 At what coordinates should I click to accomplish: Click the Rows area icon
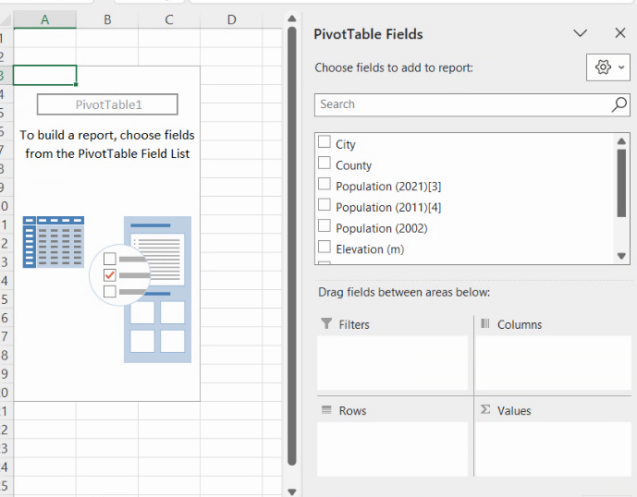325,410
